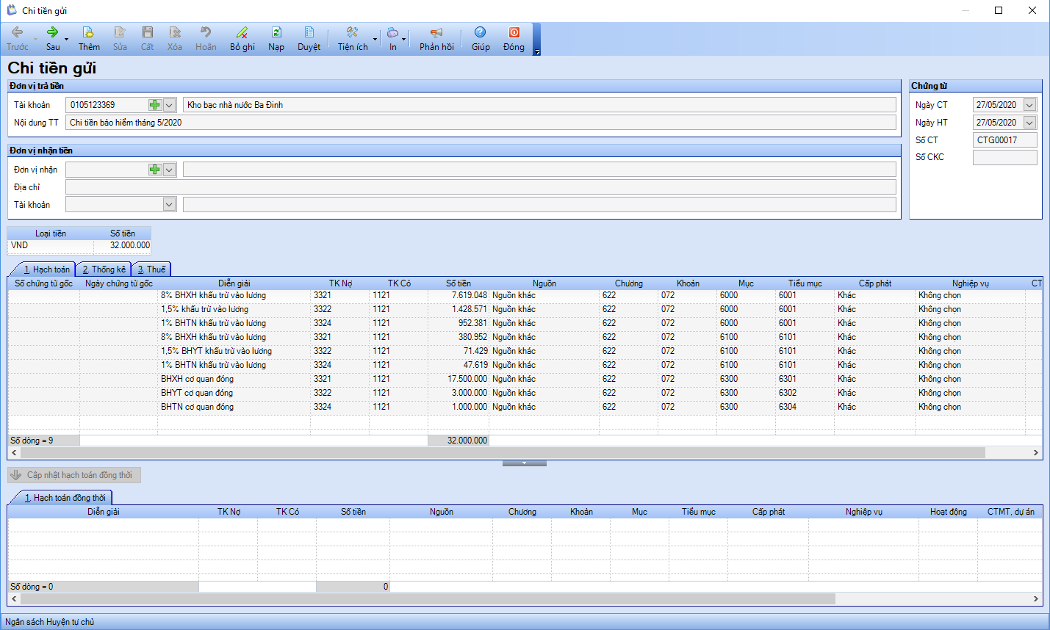
Task: Click the Chi tiền gửi window icon
Action: click(11, 10)
